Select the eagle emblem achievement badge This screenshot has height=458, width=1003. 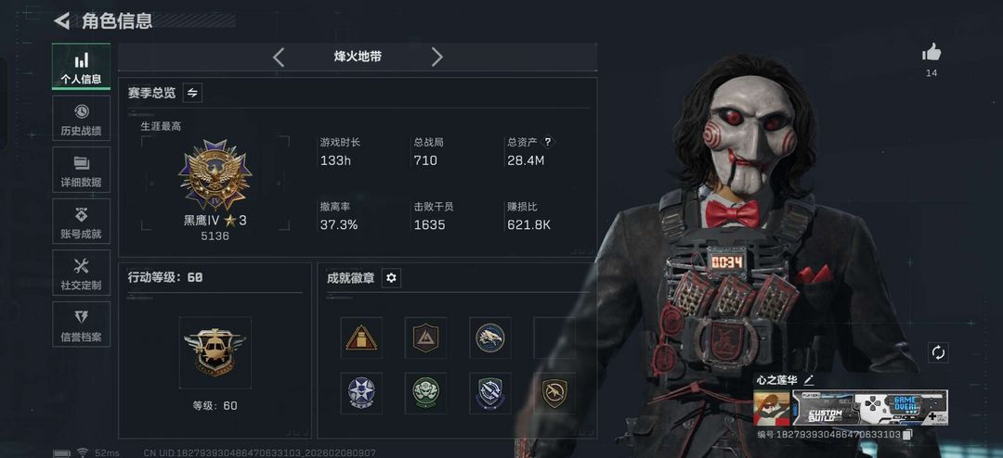pyautogui.click(x=490, y=337)
